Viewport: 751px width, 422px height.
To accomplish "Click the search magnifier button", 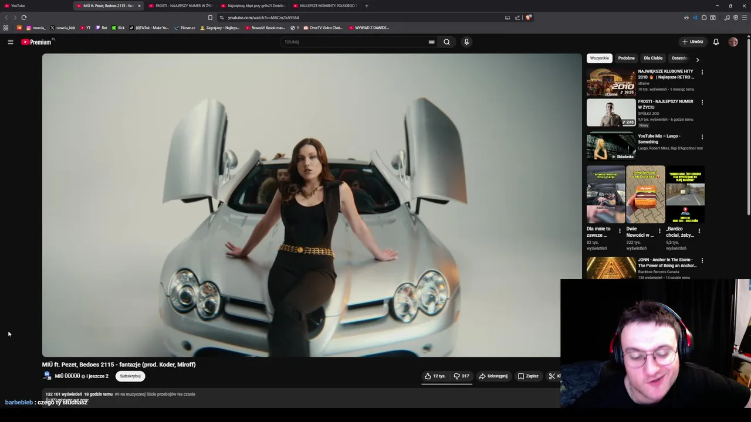I will tap(446, 42).
